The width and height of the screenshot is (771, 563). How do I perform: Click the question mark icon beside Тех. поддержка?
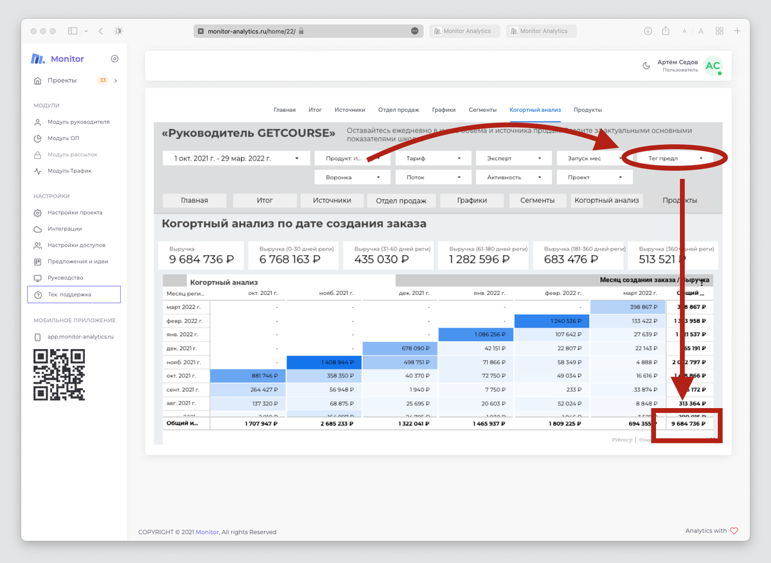38,294
